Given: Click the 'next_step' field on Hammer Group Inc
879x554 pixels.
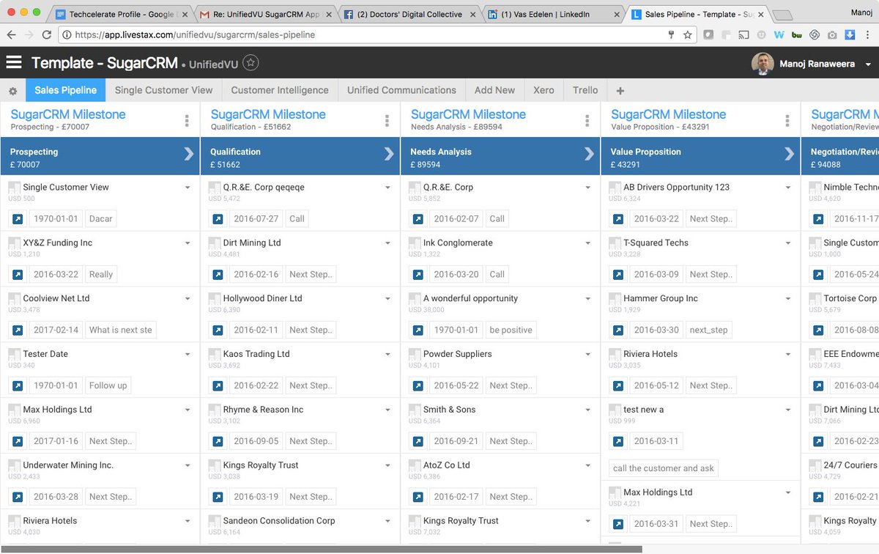Looking at the screenshot, I should click(x=709, y=330).
